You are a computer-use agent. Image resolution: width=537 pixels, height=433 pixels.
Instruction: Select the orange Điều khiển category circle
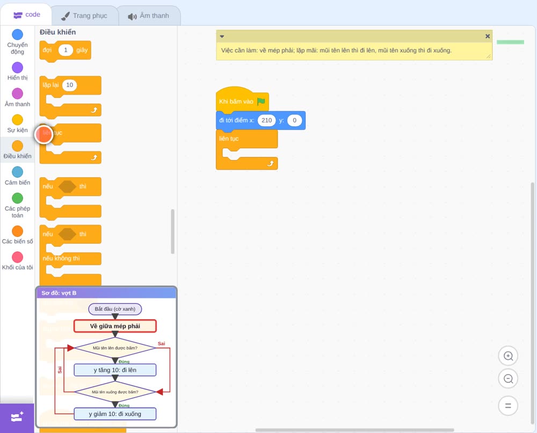pos(18,146)
